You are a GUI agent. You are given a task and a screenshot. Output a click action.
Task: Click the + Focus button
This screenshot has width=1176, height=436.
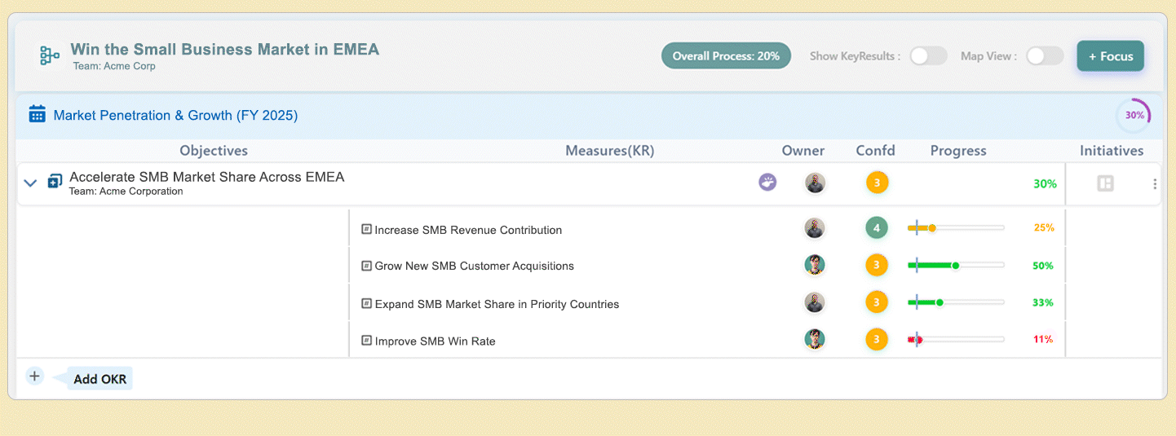tap(1110, 56)
